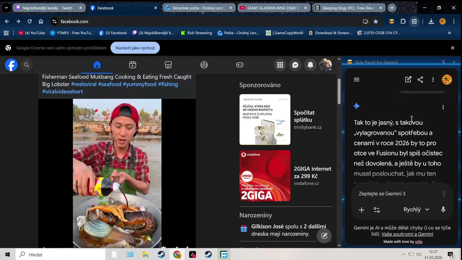The image size is (462, 260).
Task: Open Facebook Marketplace tab
Action: [x=168, y=65]
